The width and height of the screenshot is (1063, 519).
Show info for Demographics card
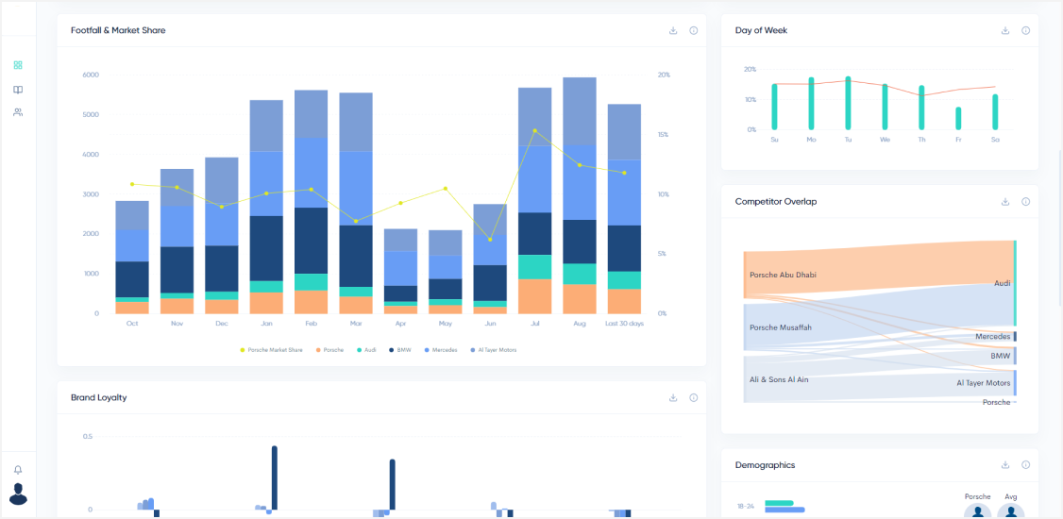coord(1026,465)
